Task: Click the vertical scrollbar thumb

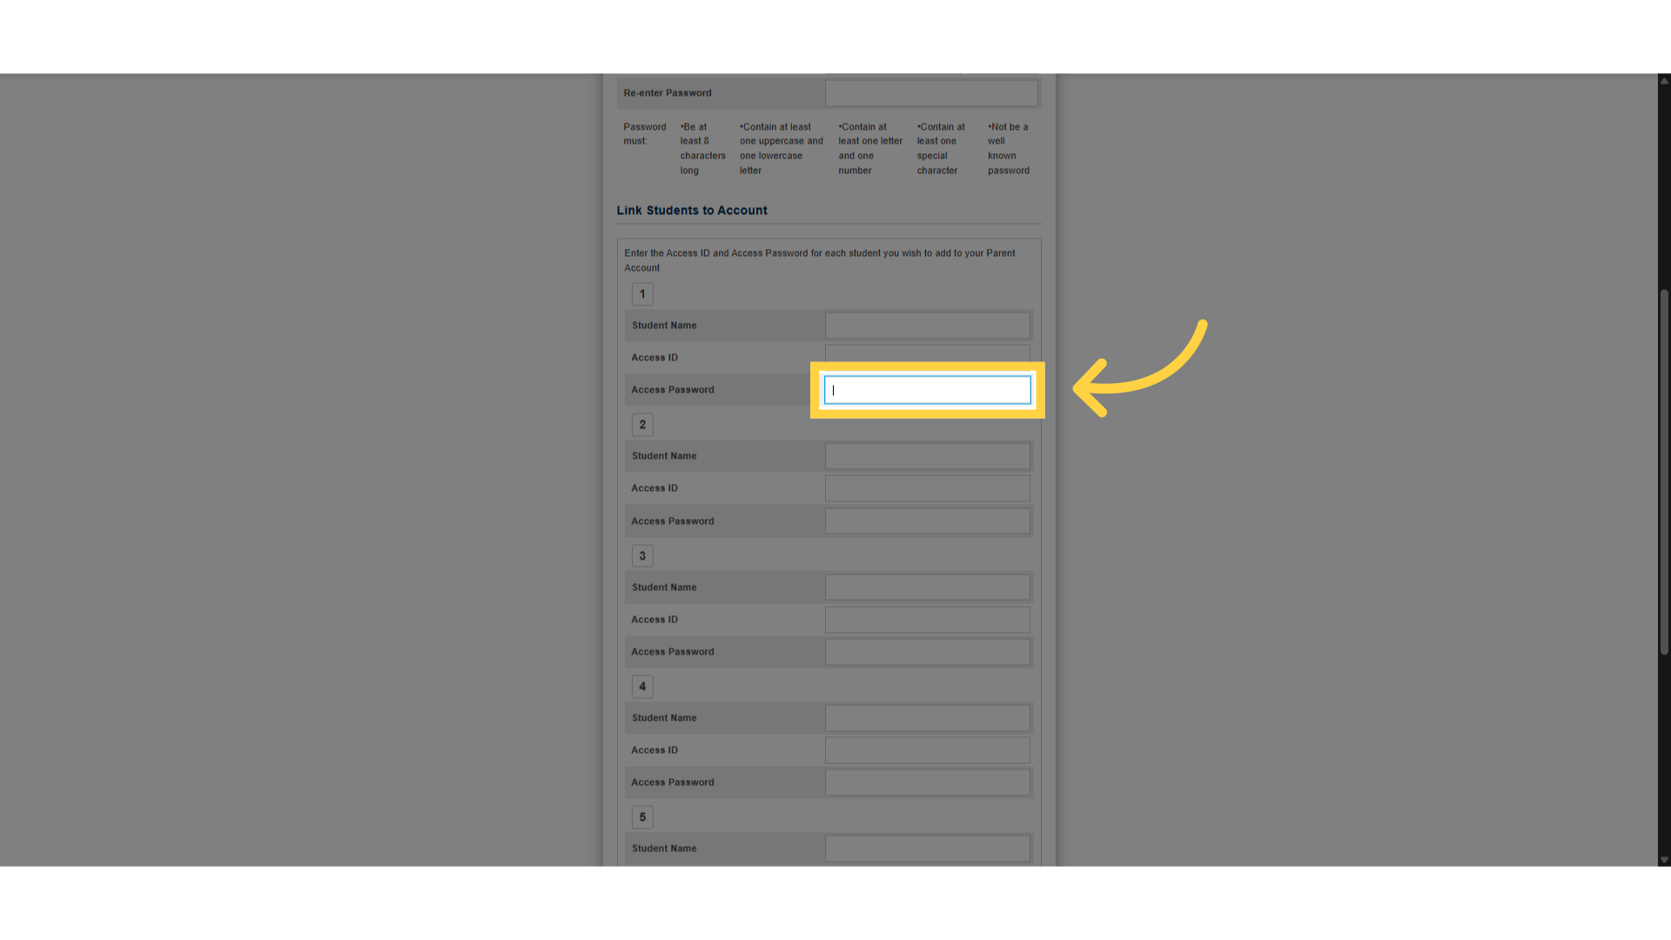Action: 1664,472
